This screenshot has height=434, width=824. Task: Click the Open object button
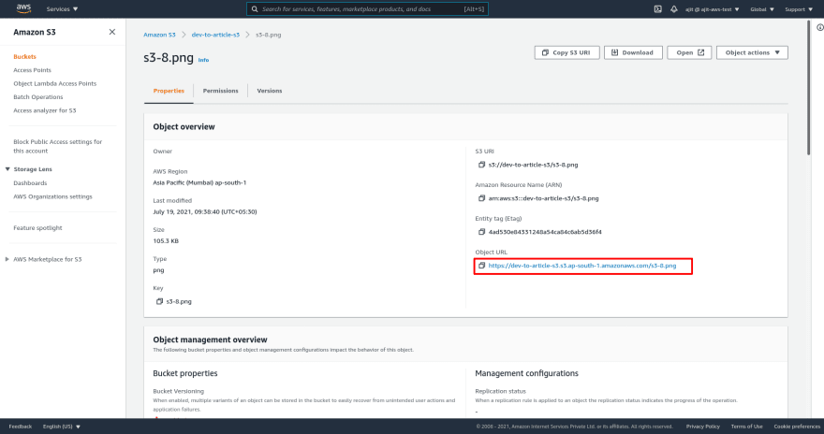[x=689, y=52]
